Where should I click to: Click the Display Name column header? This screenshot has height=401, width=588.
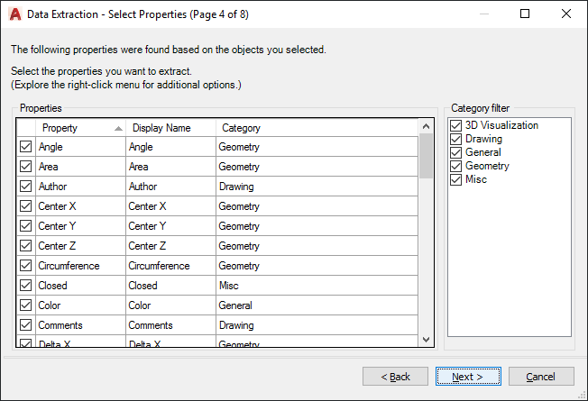click(x=170, y=128)
